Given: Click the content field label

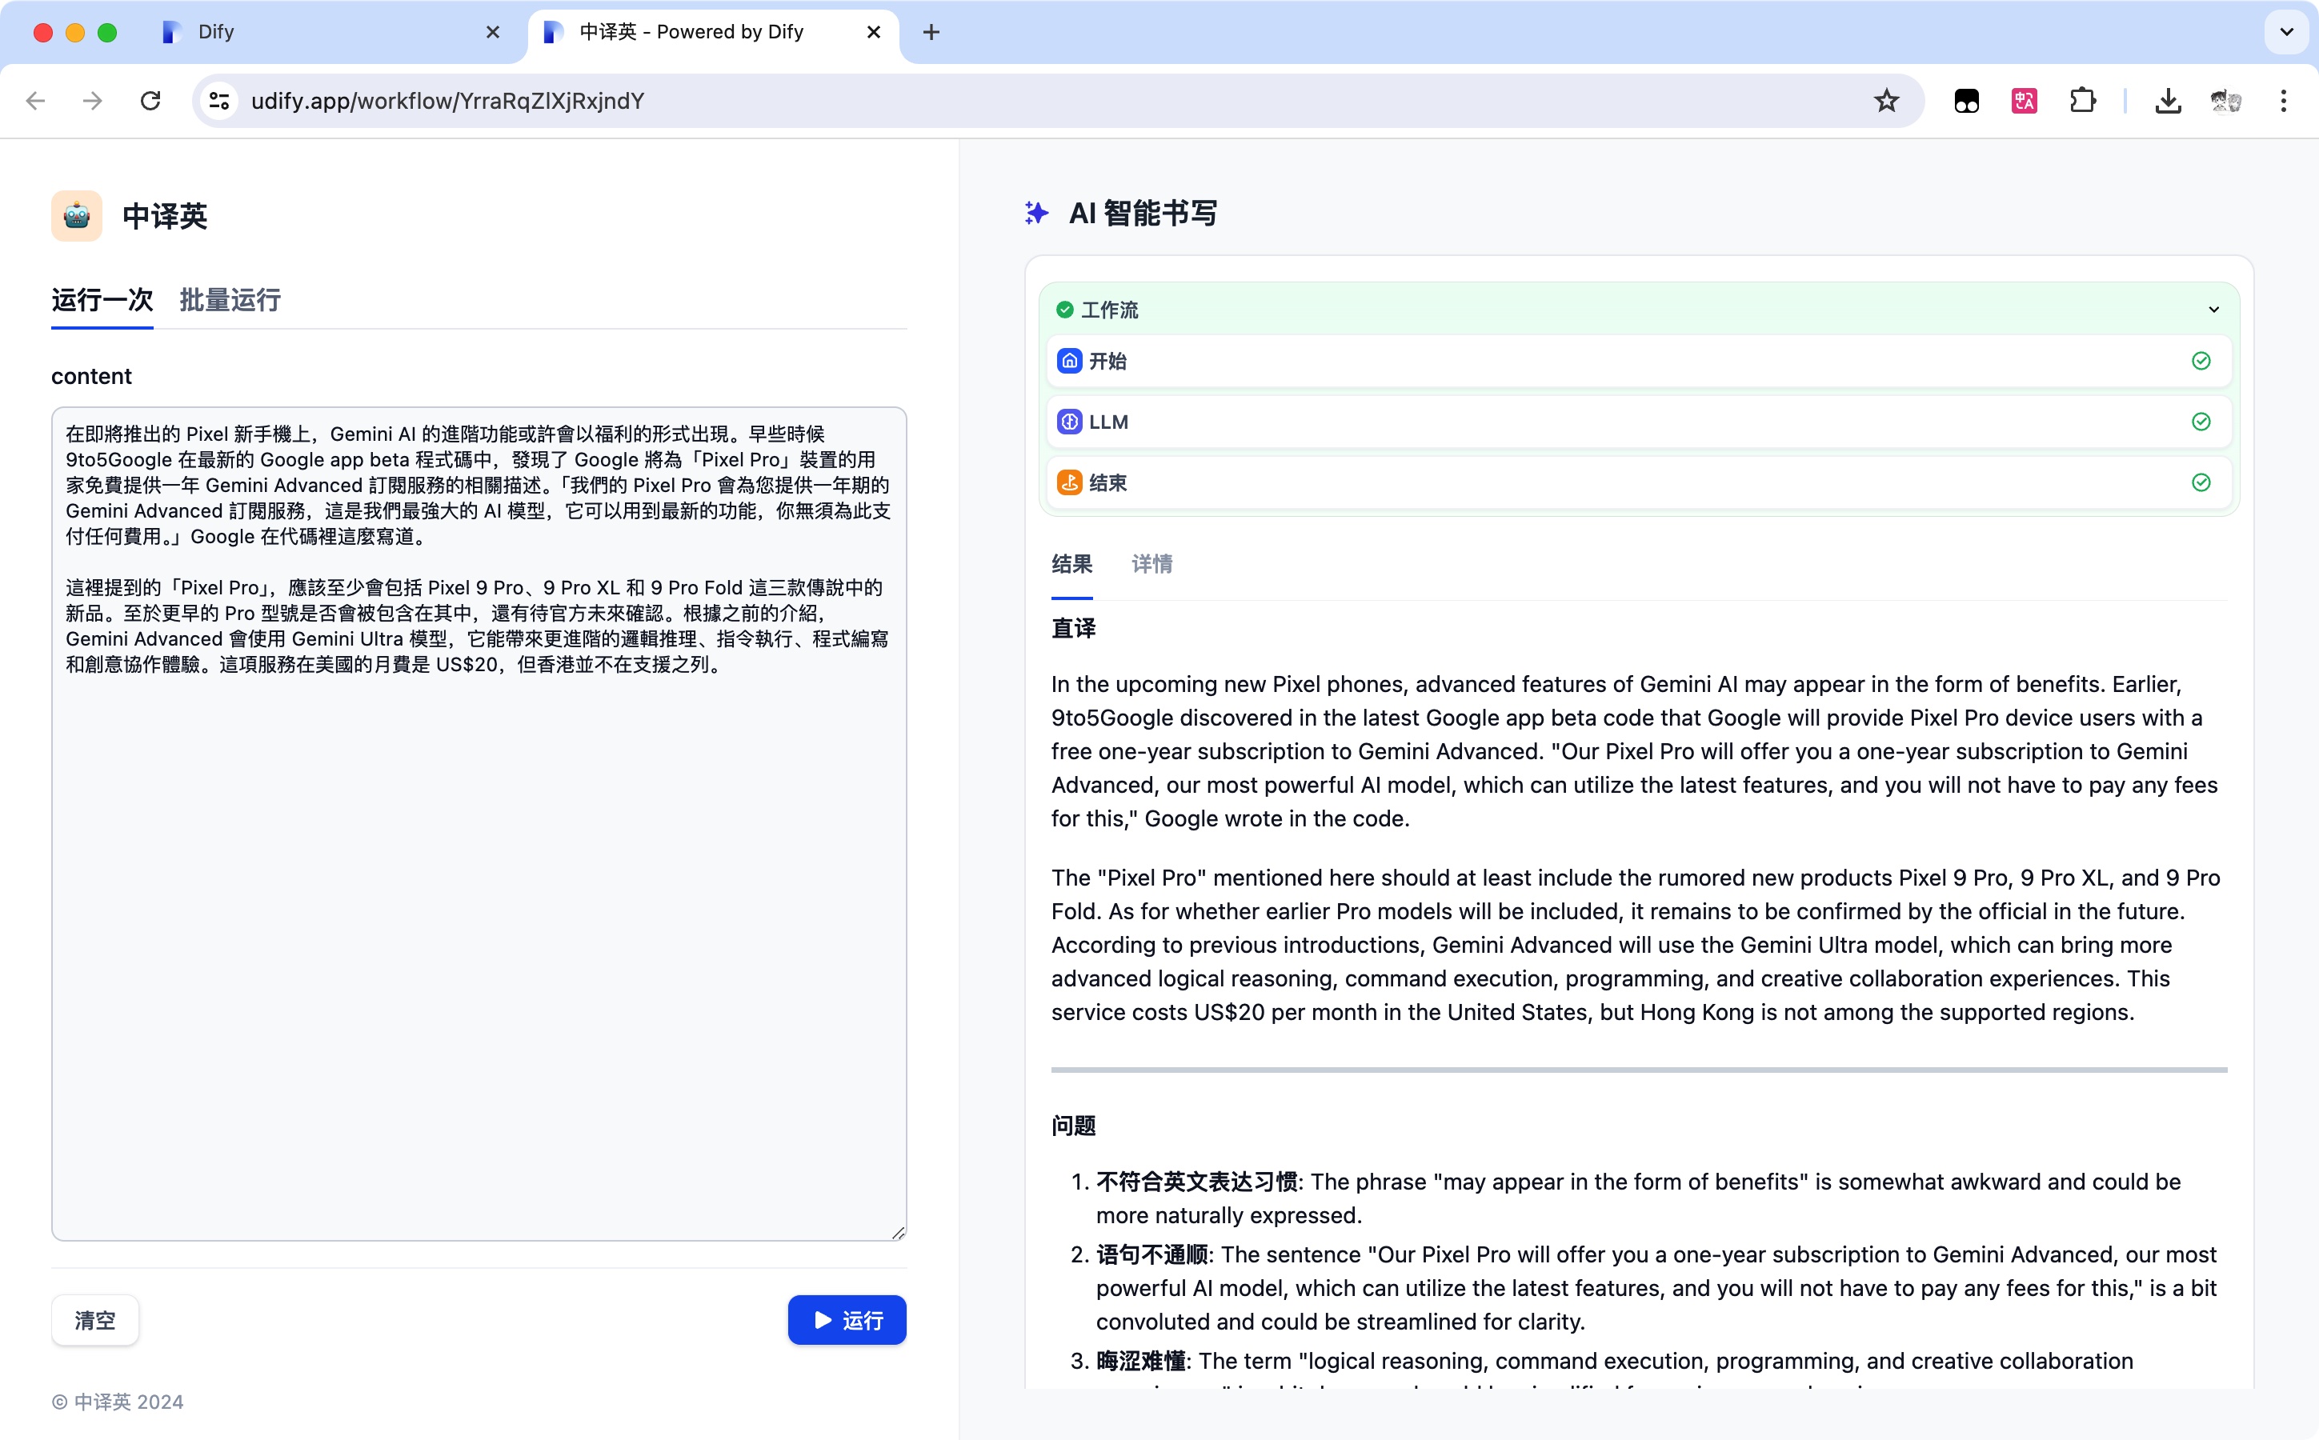Looking at the screenshot, I should [91, 376].
